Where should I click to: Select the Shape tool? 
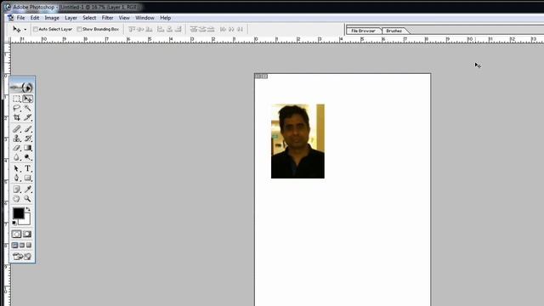click(27, 178)
